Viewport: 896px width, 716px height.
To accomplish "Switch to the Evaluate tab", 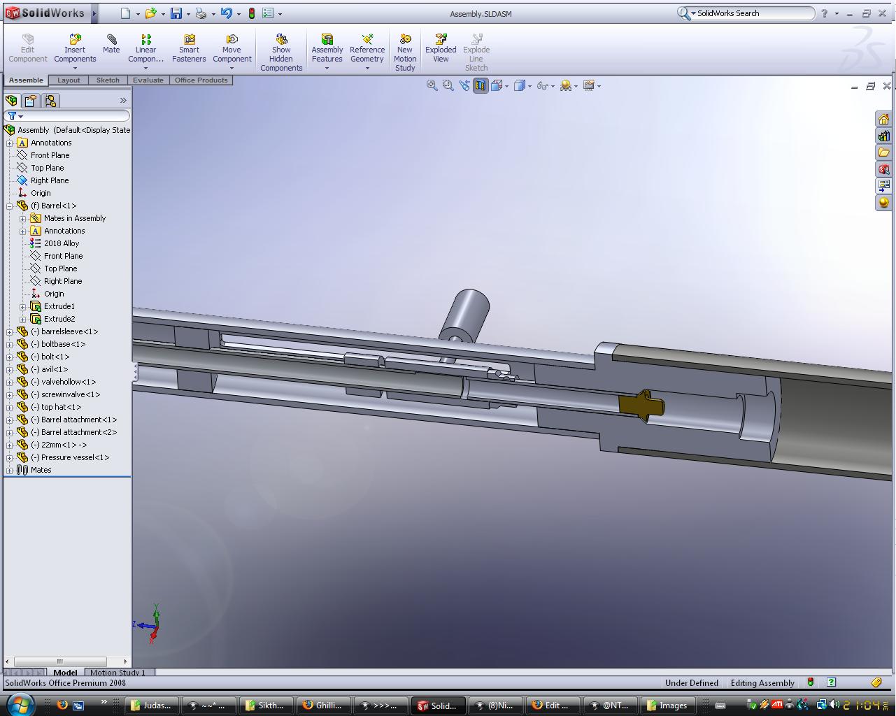I will pos(148,80).
